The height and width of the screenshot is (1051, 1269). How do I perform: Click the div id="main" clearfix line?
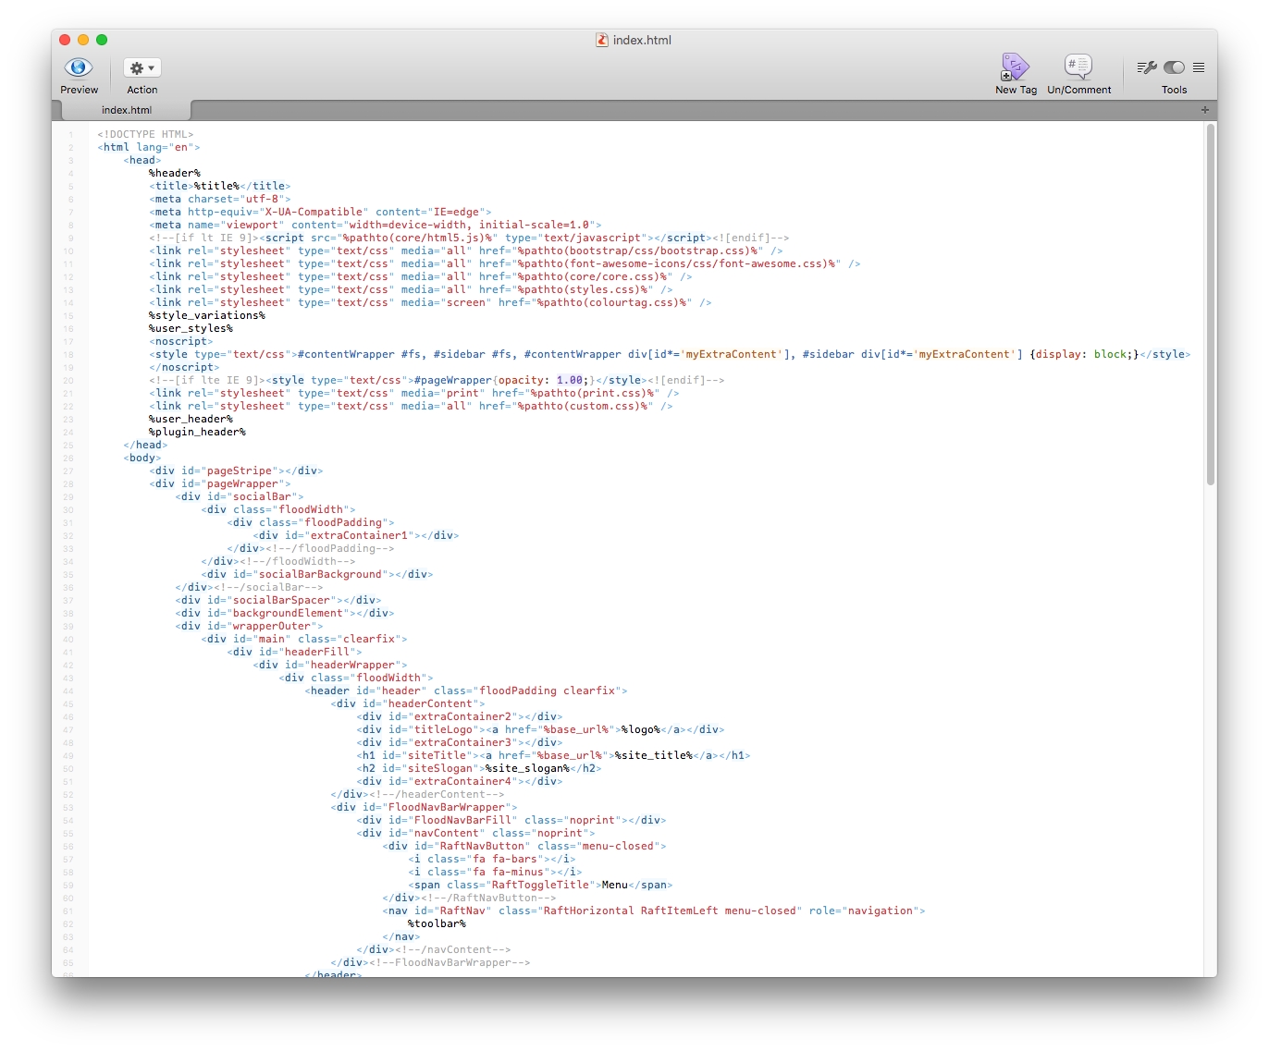[304, 639]
